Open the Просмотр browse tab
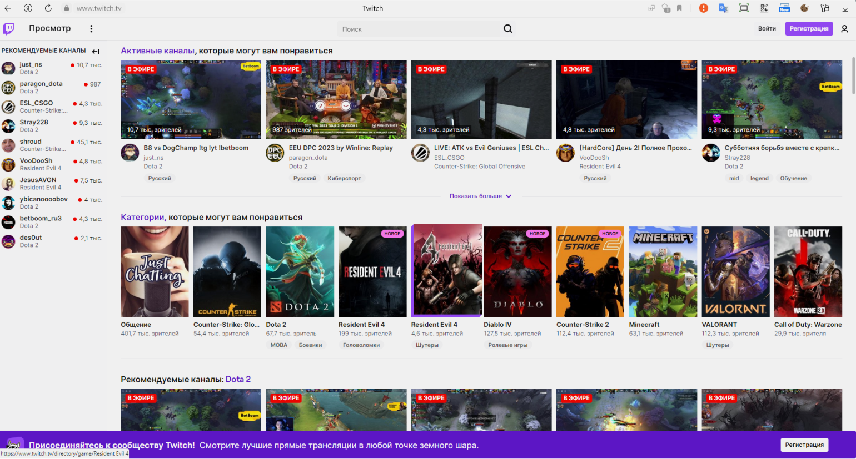The height and width of the screenshot is (459, 856). click(x=49, y=28)
